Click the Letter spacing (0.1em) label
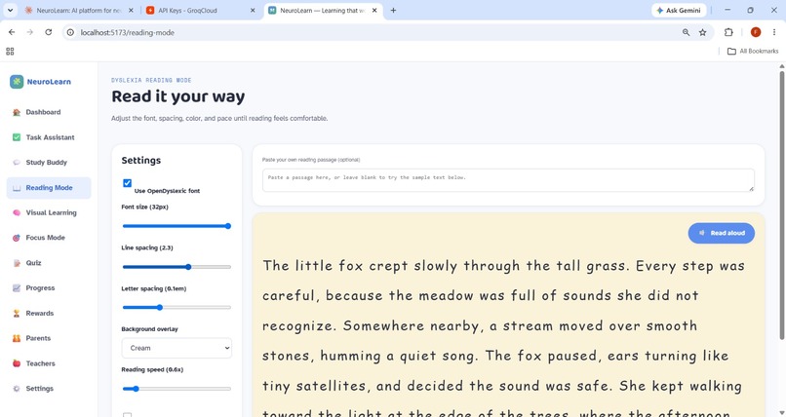Viewport: 786px width, 417px height. (154, 288)
